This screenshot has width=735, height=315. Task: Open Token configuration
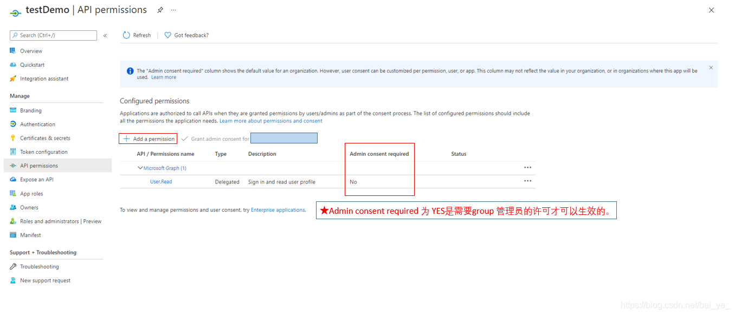[x=43, y=152]
